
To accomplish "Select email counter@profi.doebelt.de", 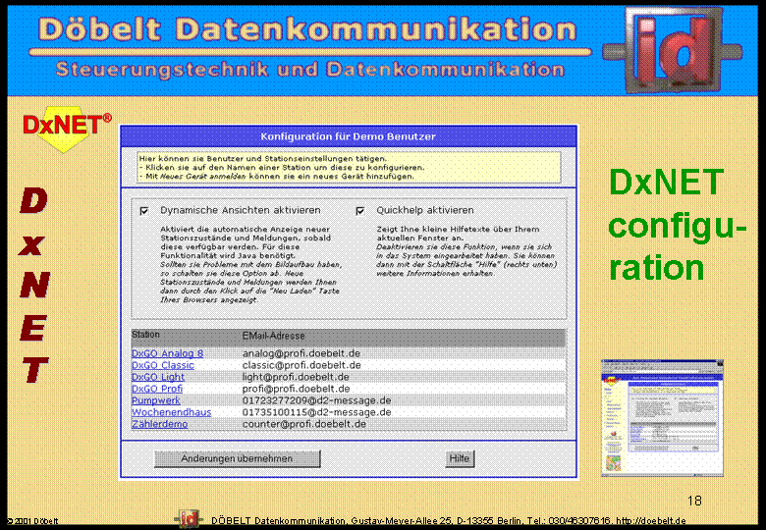I will [303, 424].
